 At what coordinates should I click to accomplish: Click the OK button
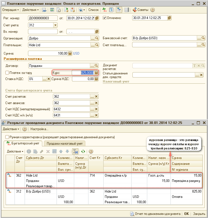pyautogui.click(x=186, y=214)
